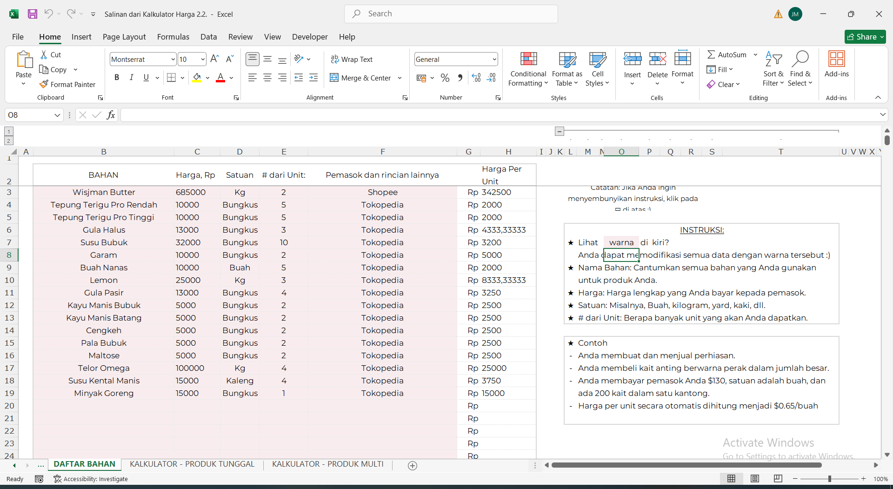The width and height of the screenshot is (893, 489).
Task: Switch to Normal view icon
Action: (731, 479)
